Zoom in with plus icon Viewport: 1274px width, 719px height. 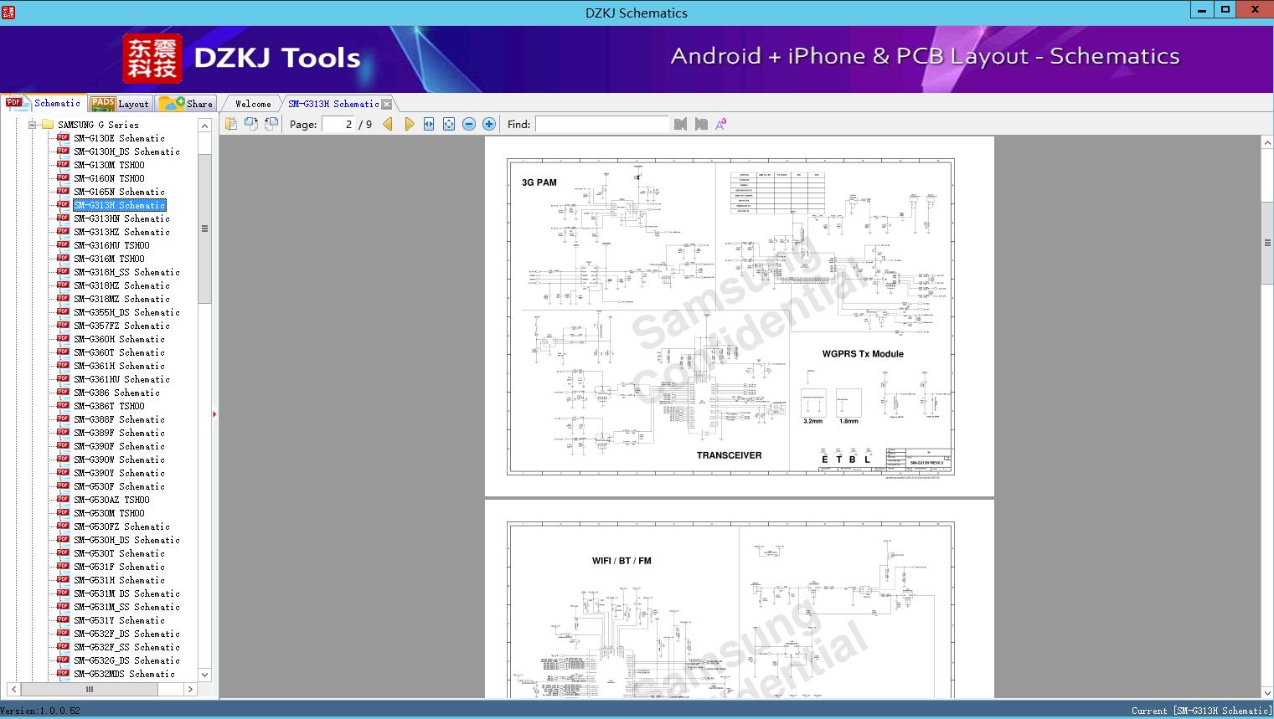pyautogui.click(x=489, y=124)
